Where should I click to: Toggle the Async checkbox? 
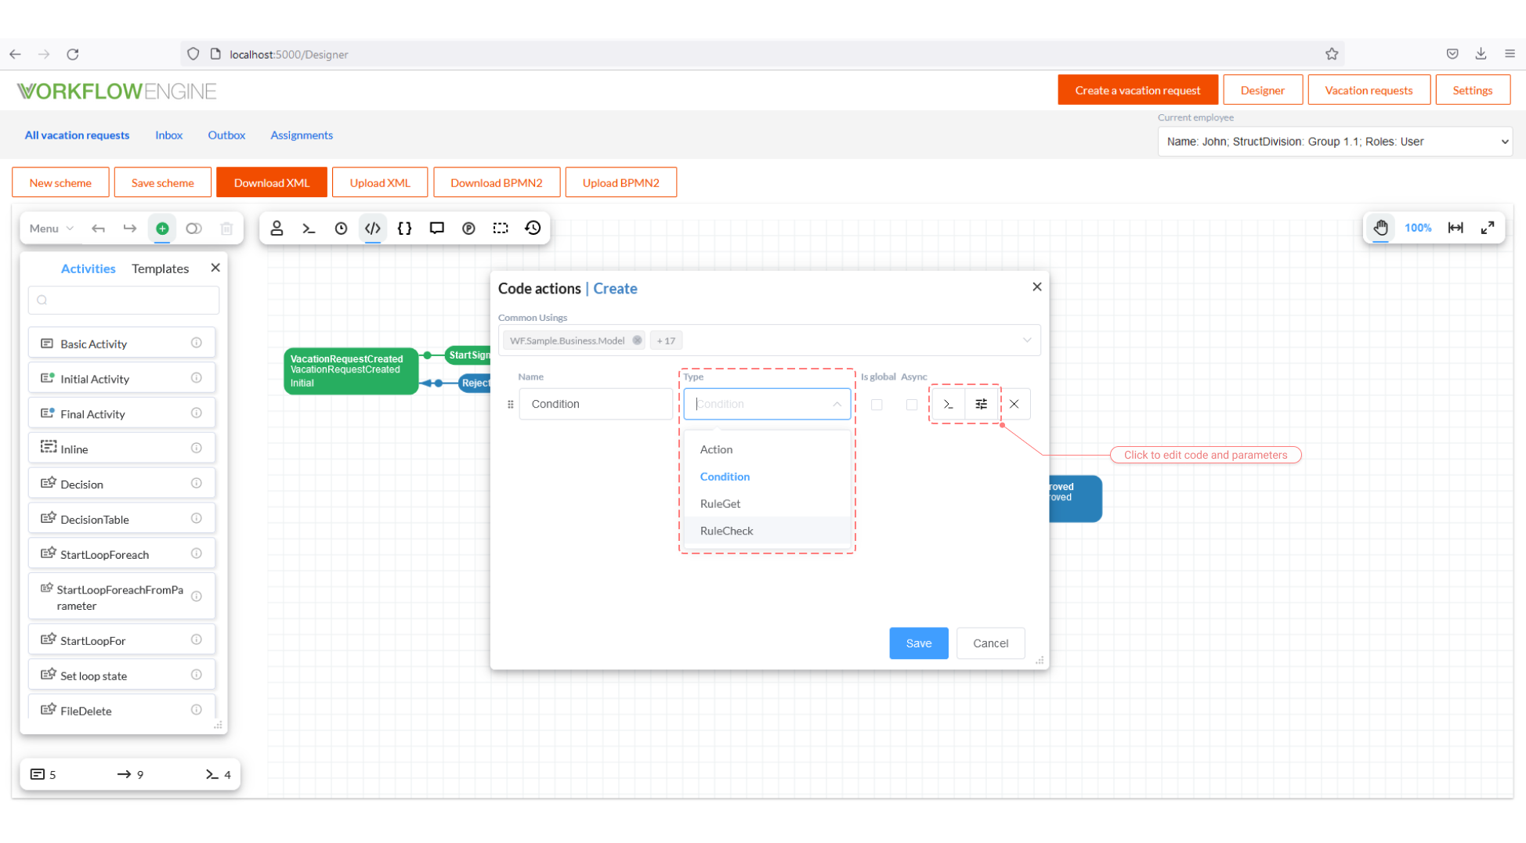[912, 405]
